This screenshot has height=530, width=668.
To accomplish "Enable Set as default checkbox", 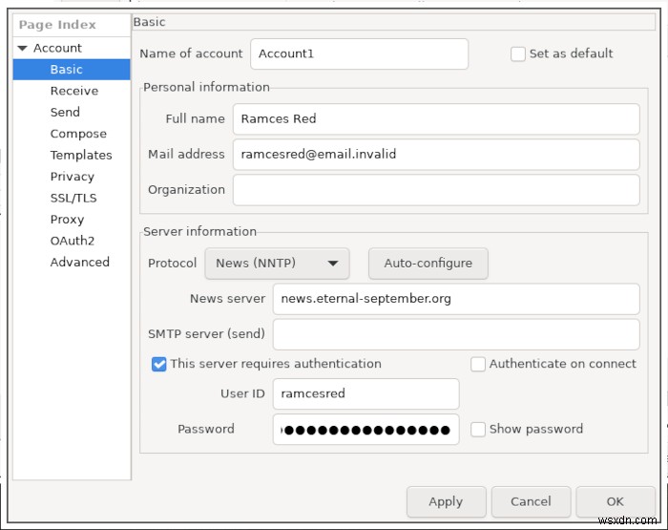I will [517, 54].
